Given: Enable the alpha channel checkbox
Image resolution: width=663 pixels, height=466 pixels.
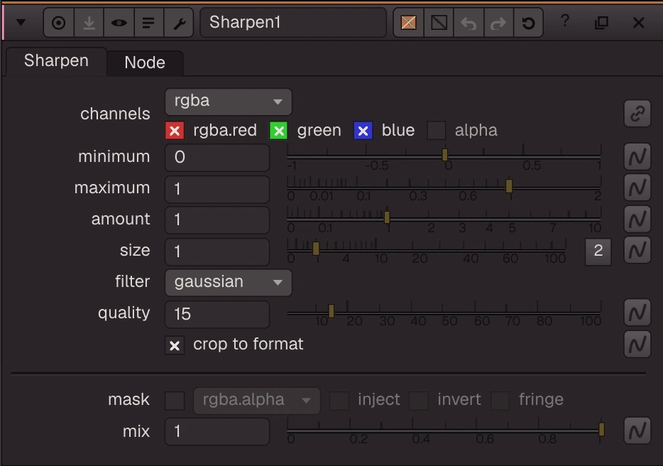Looking at the screenshot, I should [437, 131].
